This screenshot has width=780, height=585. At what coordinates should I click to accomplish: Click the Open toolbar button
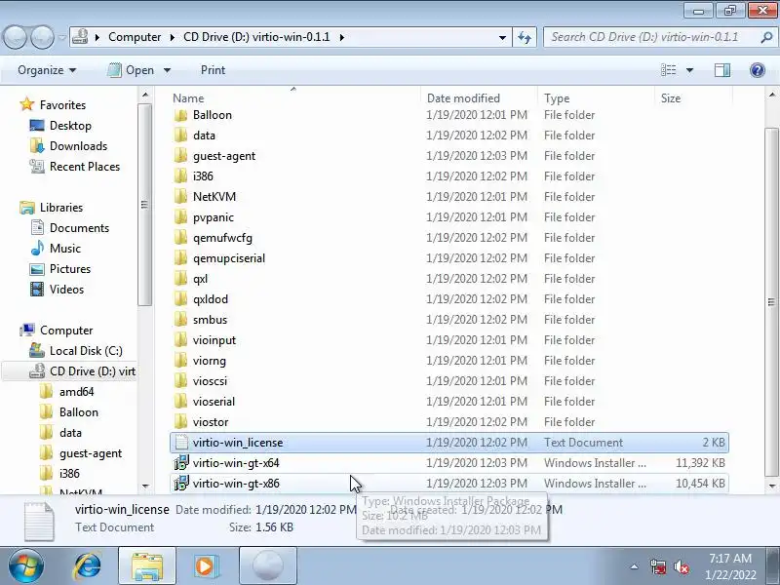pos(132,70)
